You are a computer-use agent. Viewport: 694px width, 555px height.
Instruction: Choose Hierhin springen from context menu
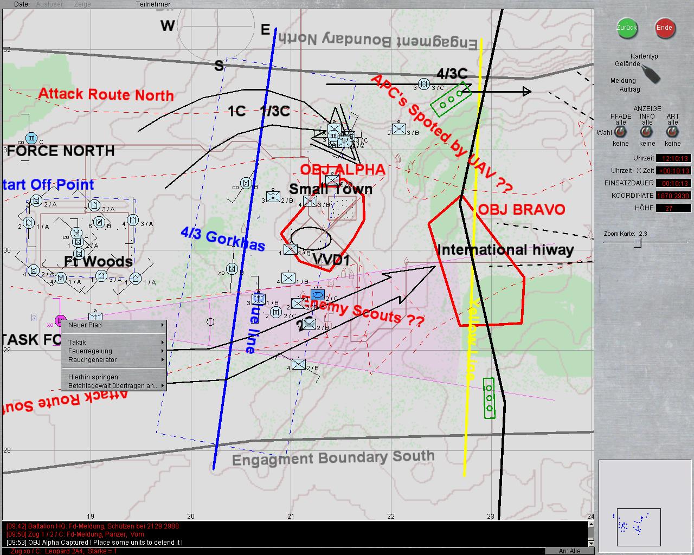coord(114,377)
